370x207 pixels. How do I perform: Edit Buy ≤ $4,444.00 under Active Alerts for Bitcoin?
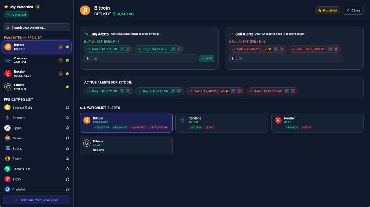click(173, 91)
